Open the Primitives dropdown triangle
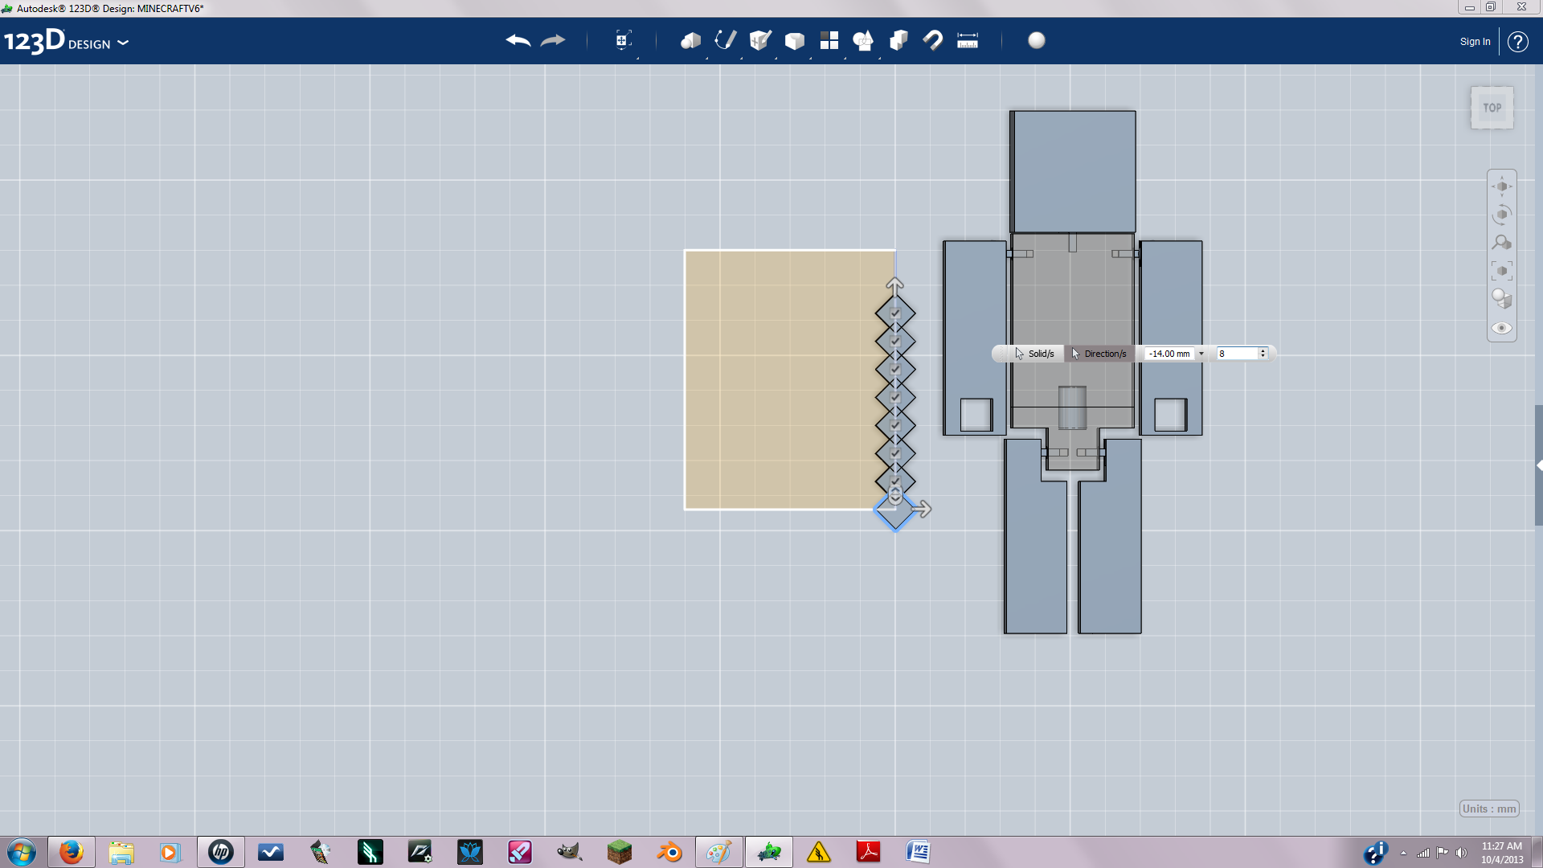 pyautogui.click(x=706, y=58)
